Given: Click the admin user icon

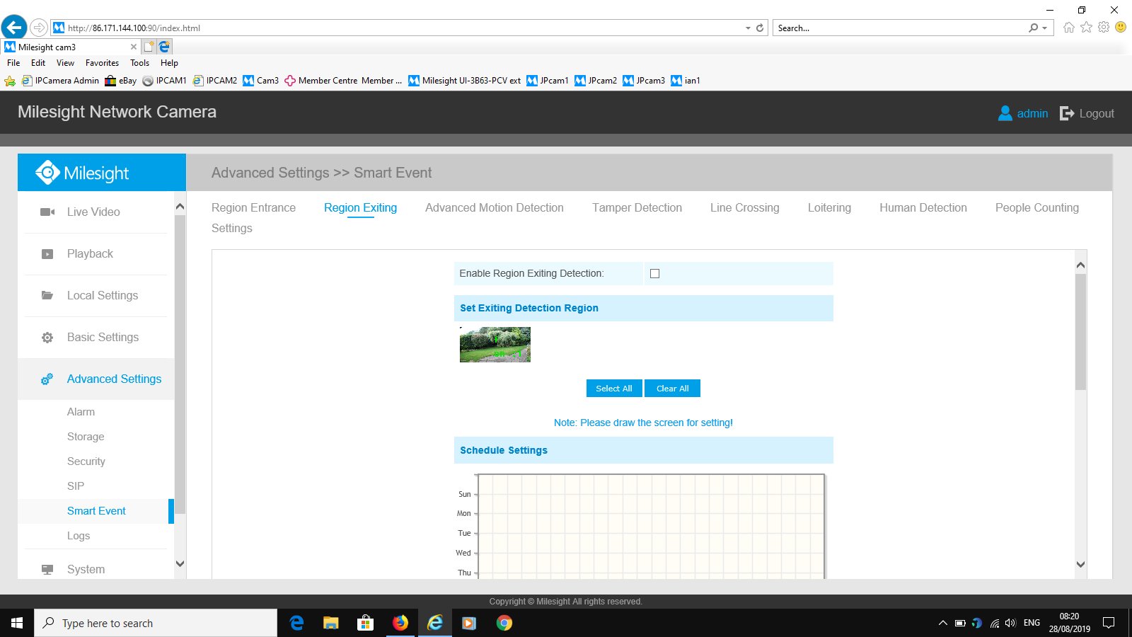Looking at the screenshot, I should (x=1005, y=113).
